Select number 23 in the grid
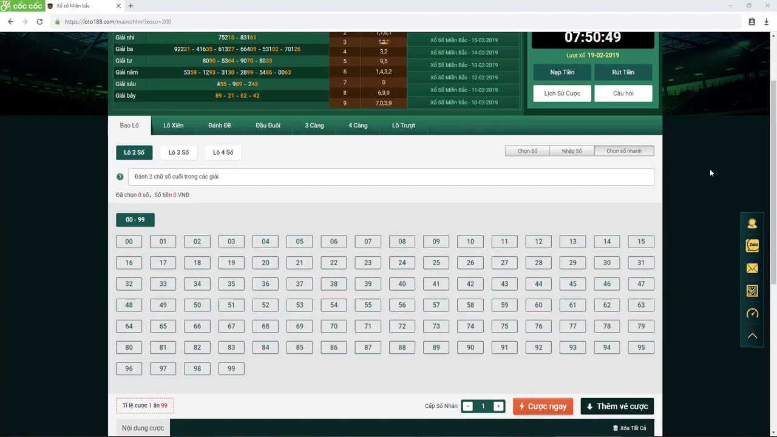777x437 pixels. point(368,263)
